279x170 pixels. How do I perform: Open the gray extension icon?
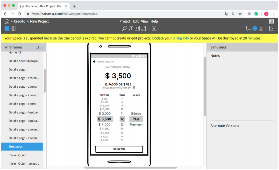point(249,14)
